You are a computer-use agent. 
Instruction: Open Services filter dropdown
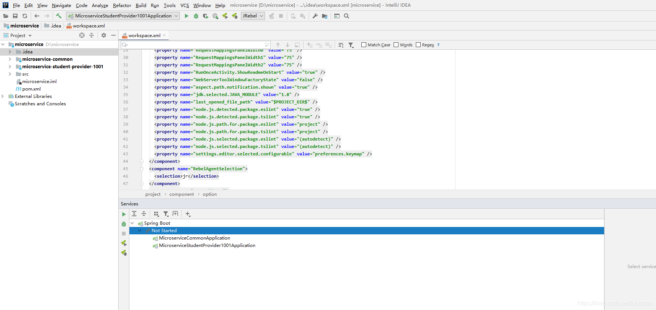tap(166, 214)
